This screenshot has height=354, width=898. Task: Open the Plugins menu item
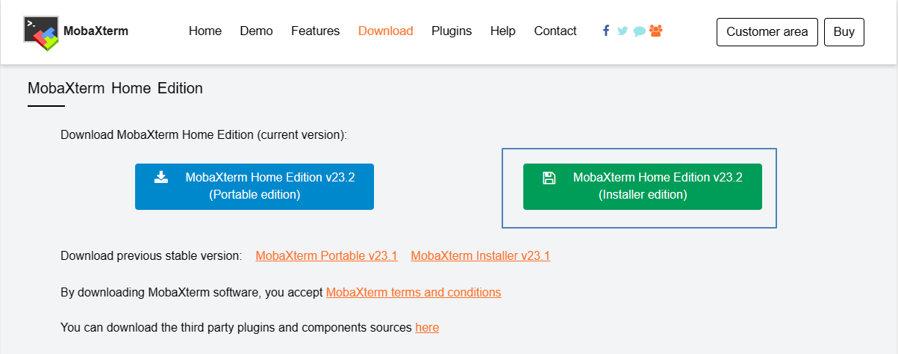click(452, 31)
